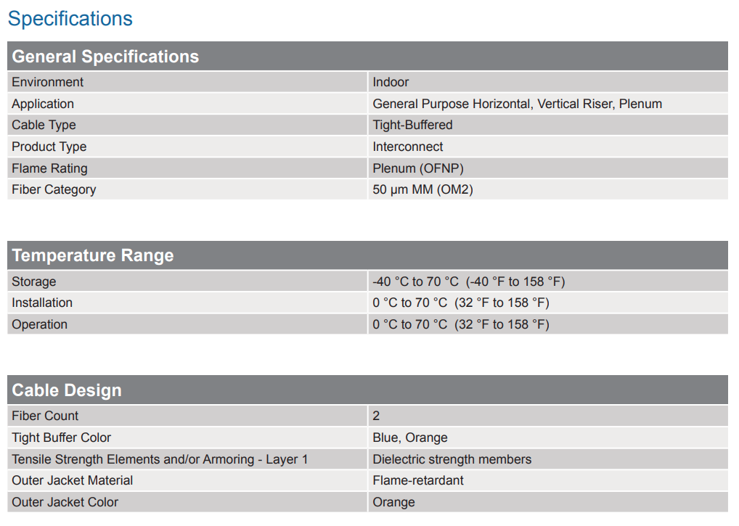The width and height of the screenshot is (739, 526).
Task: Select the 50 μm MM (OM2) value
Action: point(423,189)
